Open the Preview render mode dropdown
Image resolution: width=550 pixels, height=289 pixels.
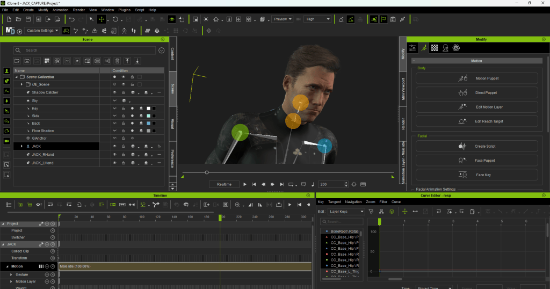tap(283, 19)
